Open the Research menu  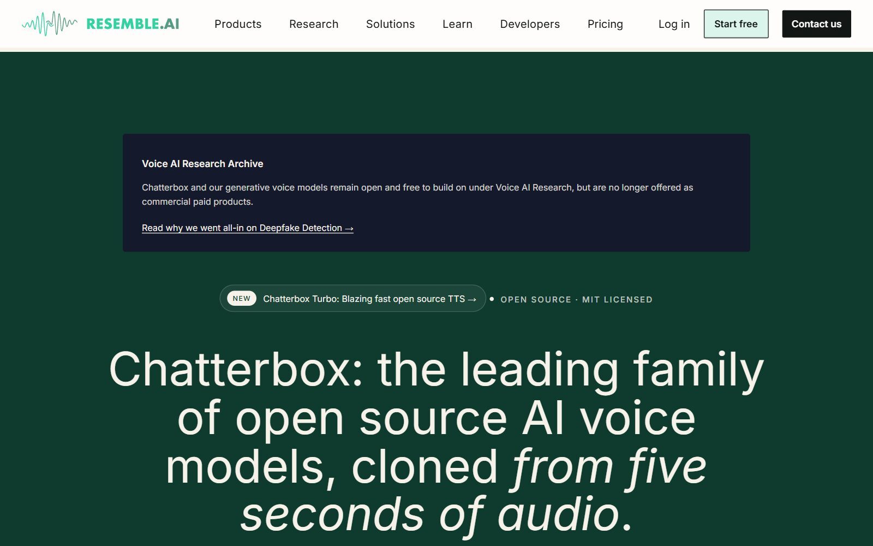314,24
